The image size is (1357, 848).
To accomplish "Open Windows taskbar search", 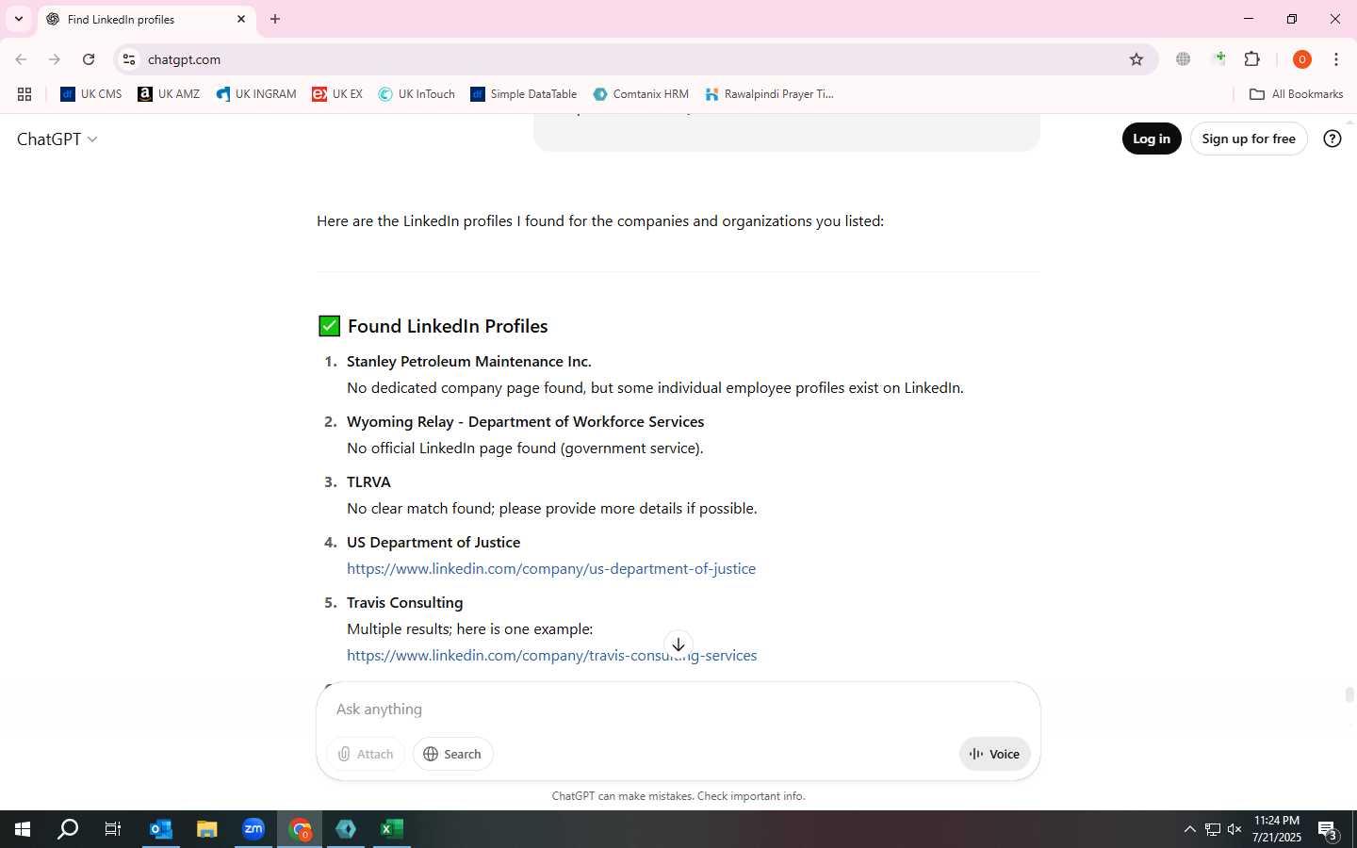I will tap(68, 829).
